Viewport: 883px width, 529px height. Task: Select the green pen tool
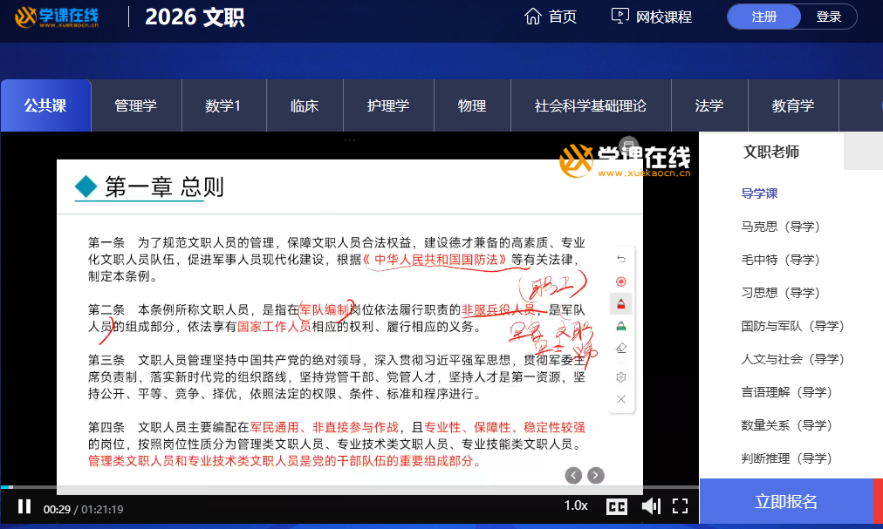[x=621, y=327]
